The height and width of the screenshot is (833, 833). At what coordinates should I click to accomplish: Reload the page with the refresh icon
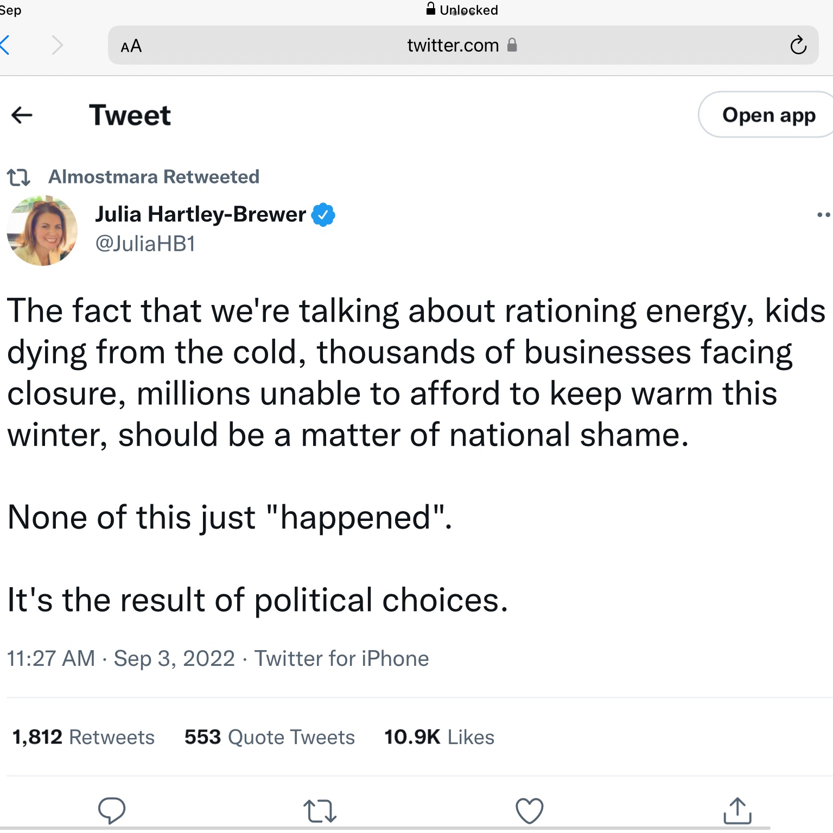[798, 46]
